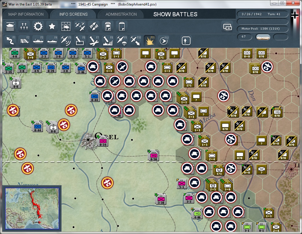Open the order of battle tank list icon

[10, 26]
